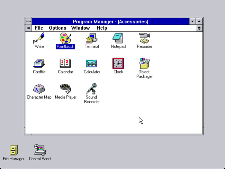This screenshot has height=169, width=225.
Task: Select the Paintbrush palette icon
Action: pyautogui.click(x=65, y=38)
